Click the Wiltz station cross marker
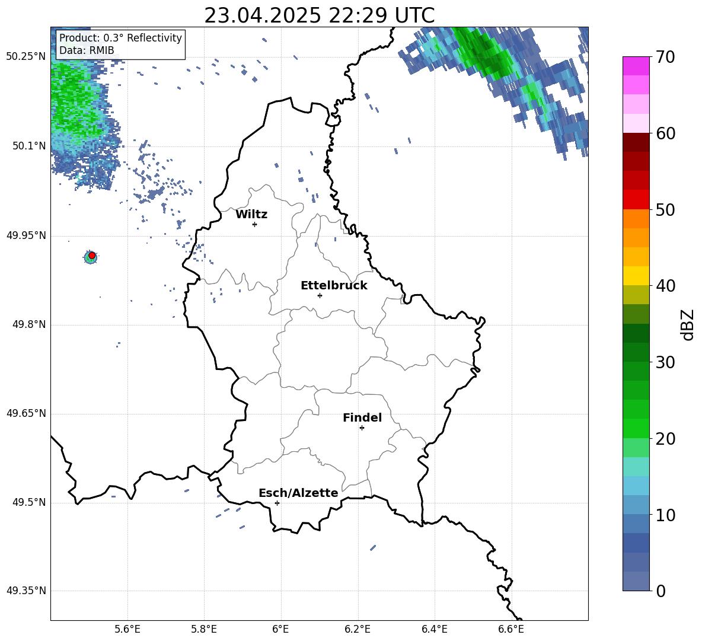Screen dimensions: 702x641 click(255, 224)
